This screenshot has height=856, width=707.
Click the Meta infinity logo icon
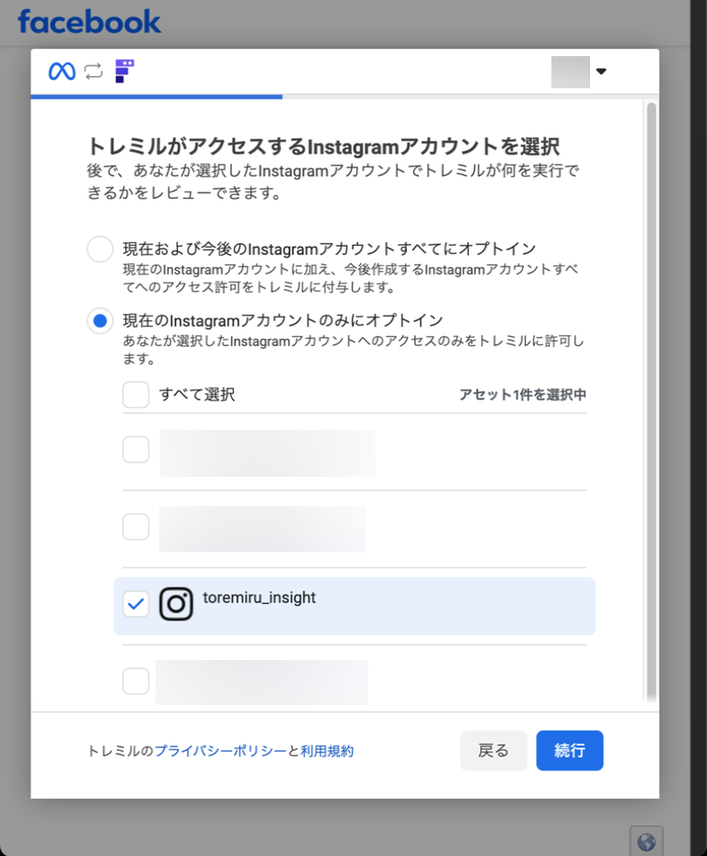62,71
